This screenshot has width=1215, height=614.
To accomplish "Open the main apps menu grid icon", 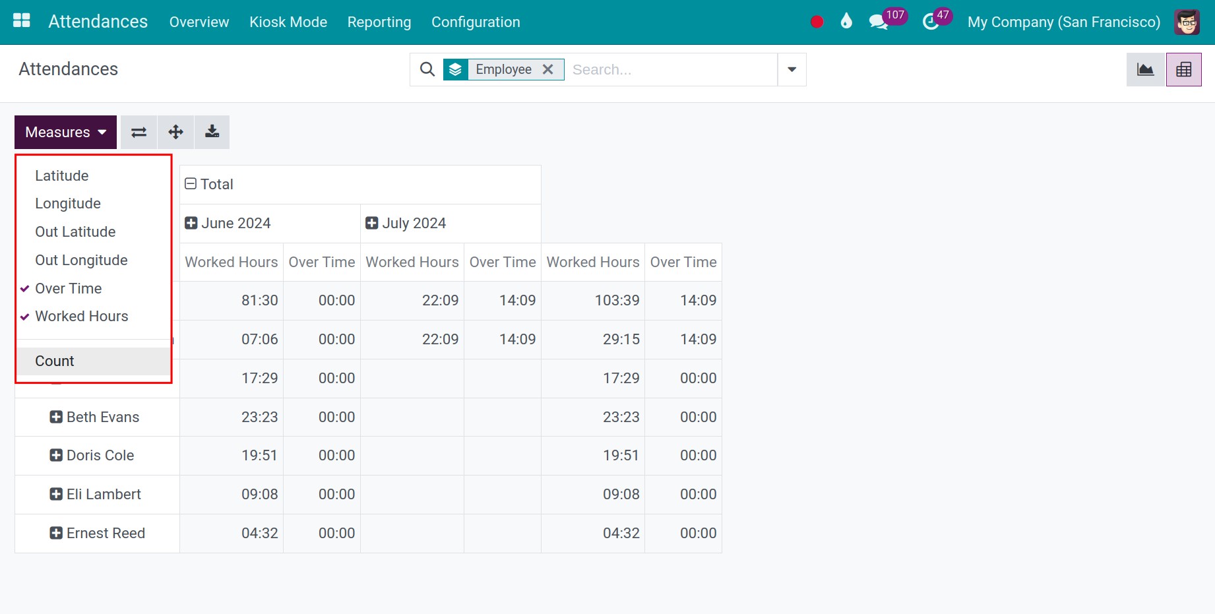I will [x=22, y=21].
